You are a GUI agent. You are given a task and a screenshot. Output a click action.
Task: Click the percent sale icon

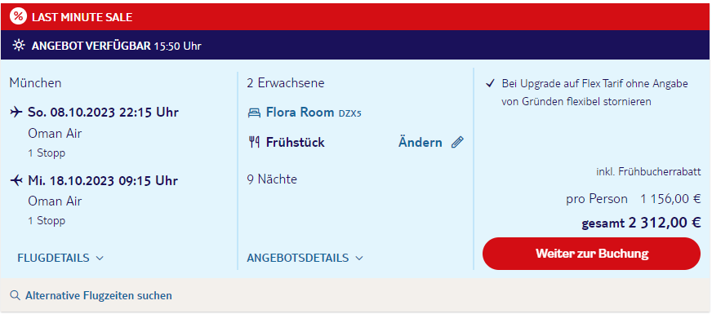[x=18, y=17]
